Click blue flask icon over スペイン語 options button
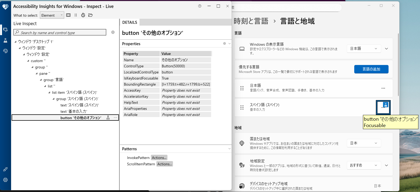 point(386,105)
